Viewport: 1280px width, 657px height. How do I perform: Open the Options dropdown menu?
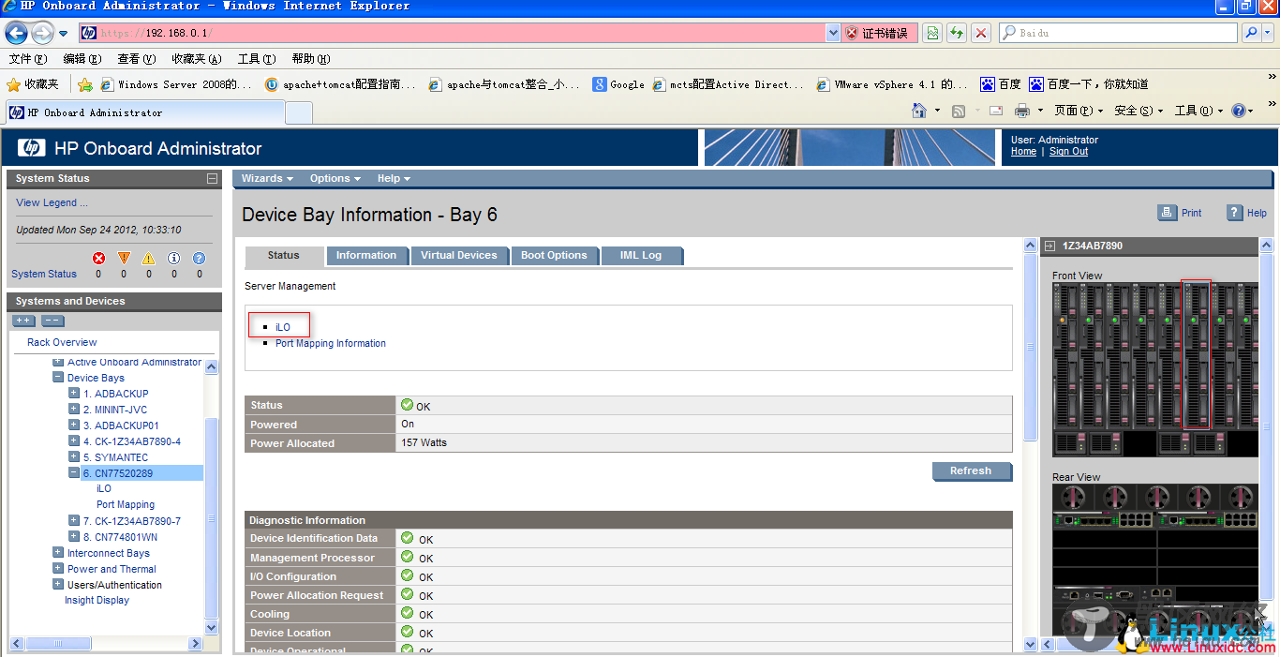335,178
